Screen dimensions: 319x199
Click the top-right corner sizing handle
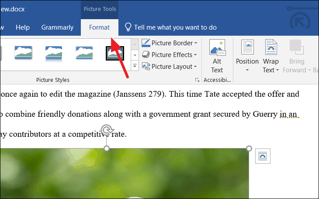click(x=249, y=148)
